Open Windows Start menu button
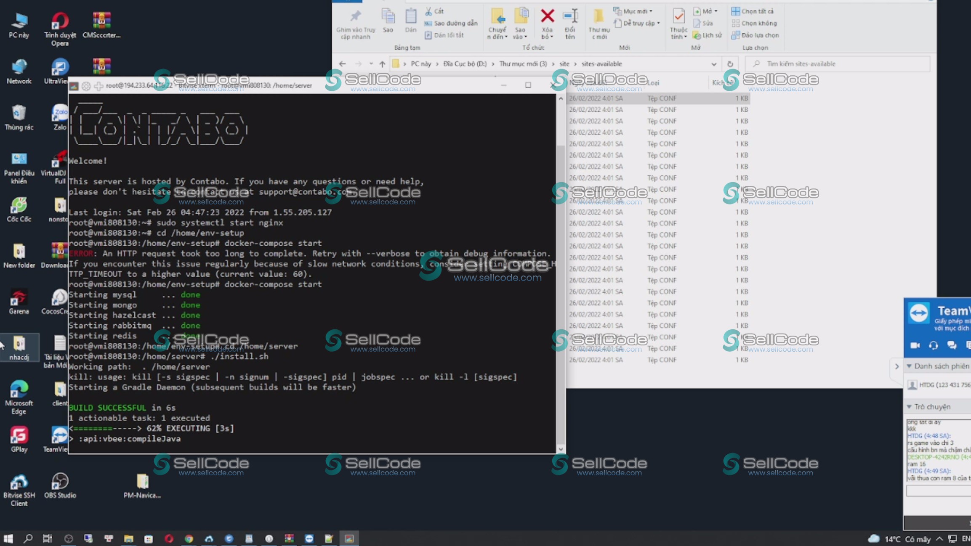The width and height of the screenshot is (971, 546). (x=8, y=538)
